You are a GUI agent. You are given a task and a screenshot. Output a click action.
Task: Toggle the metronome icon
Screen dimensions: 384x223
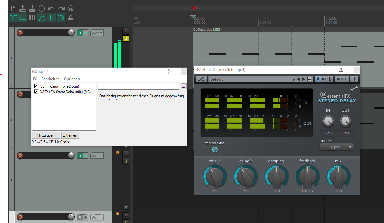(x=71, y=8)
